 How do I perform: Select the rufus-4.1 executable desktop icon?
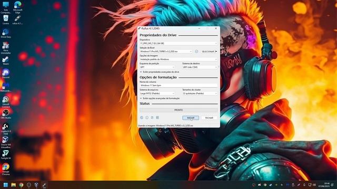17,19
